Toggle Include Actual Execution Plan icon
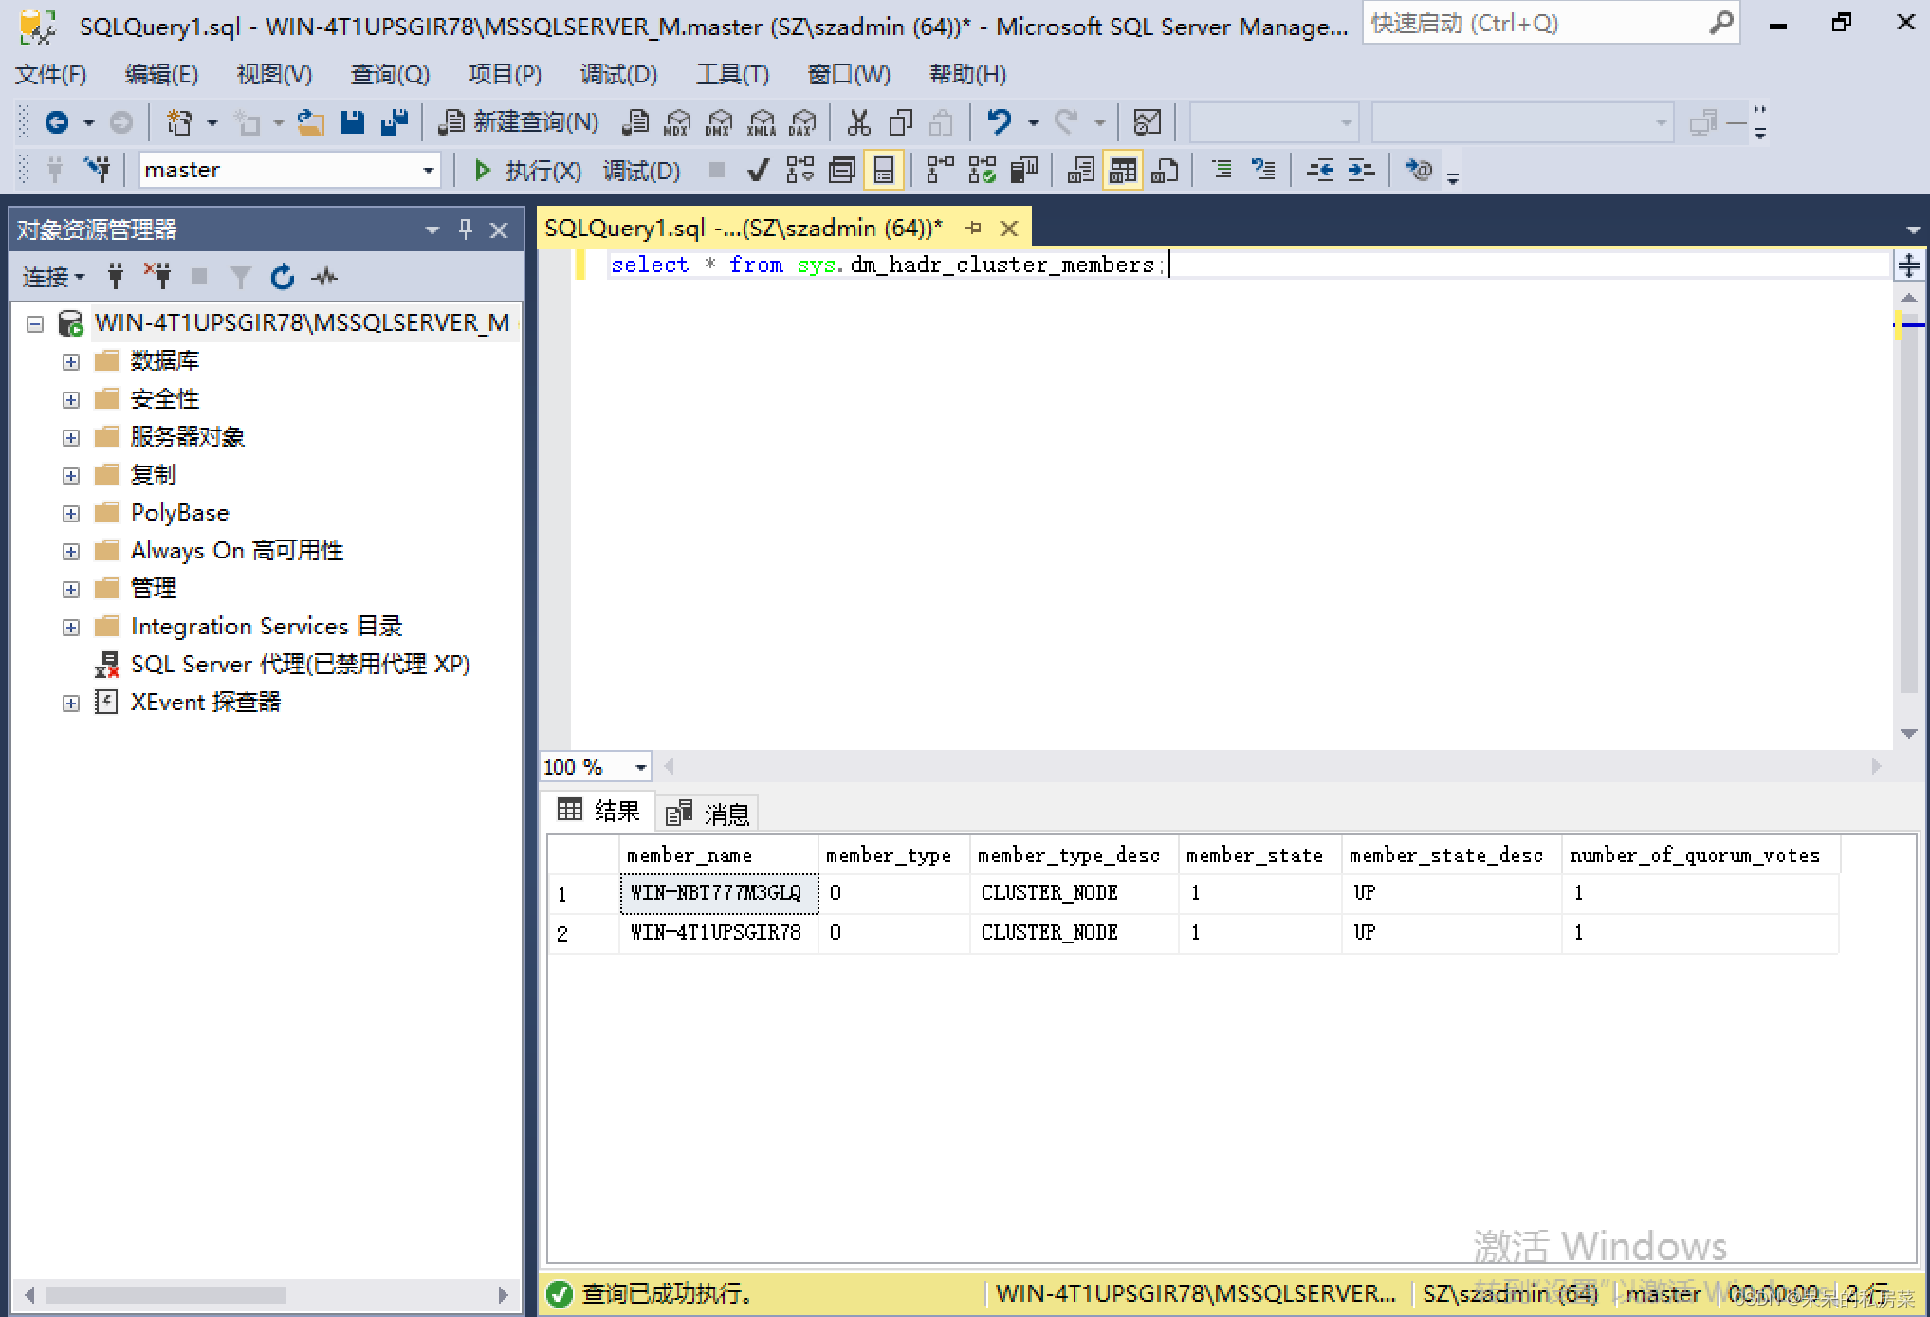The width and height of the screenshot is (1930, 1317). (x=940, y=171)
